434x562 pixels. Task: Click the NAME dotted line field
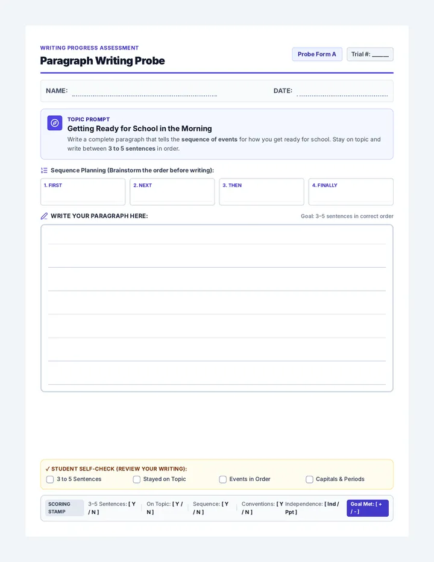[144, 92]
